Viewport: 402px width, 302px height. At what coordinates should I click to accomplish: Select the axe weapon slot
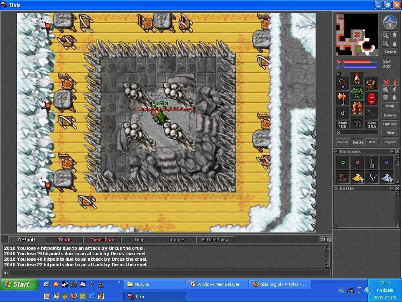(x=342, y=98)
